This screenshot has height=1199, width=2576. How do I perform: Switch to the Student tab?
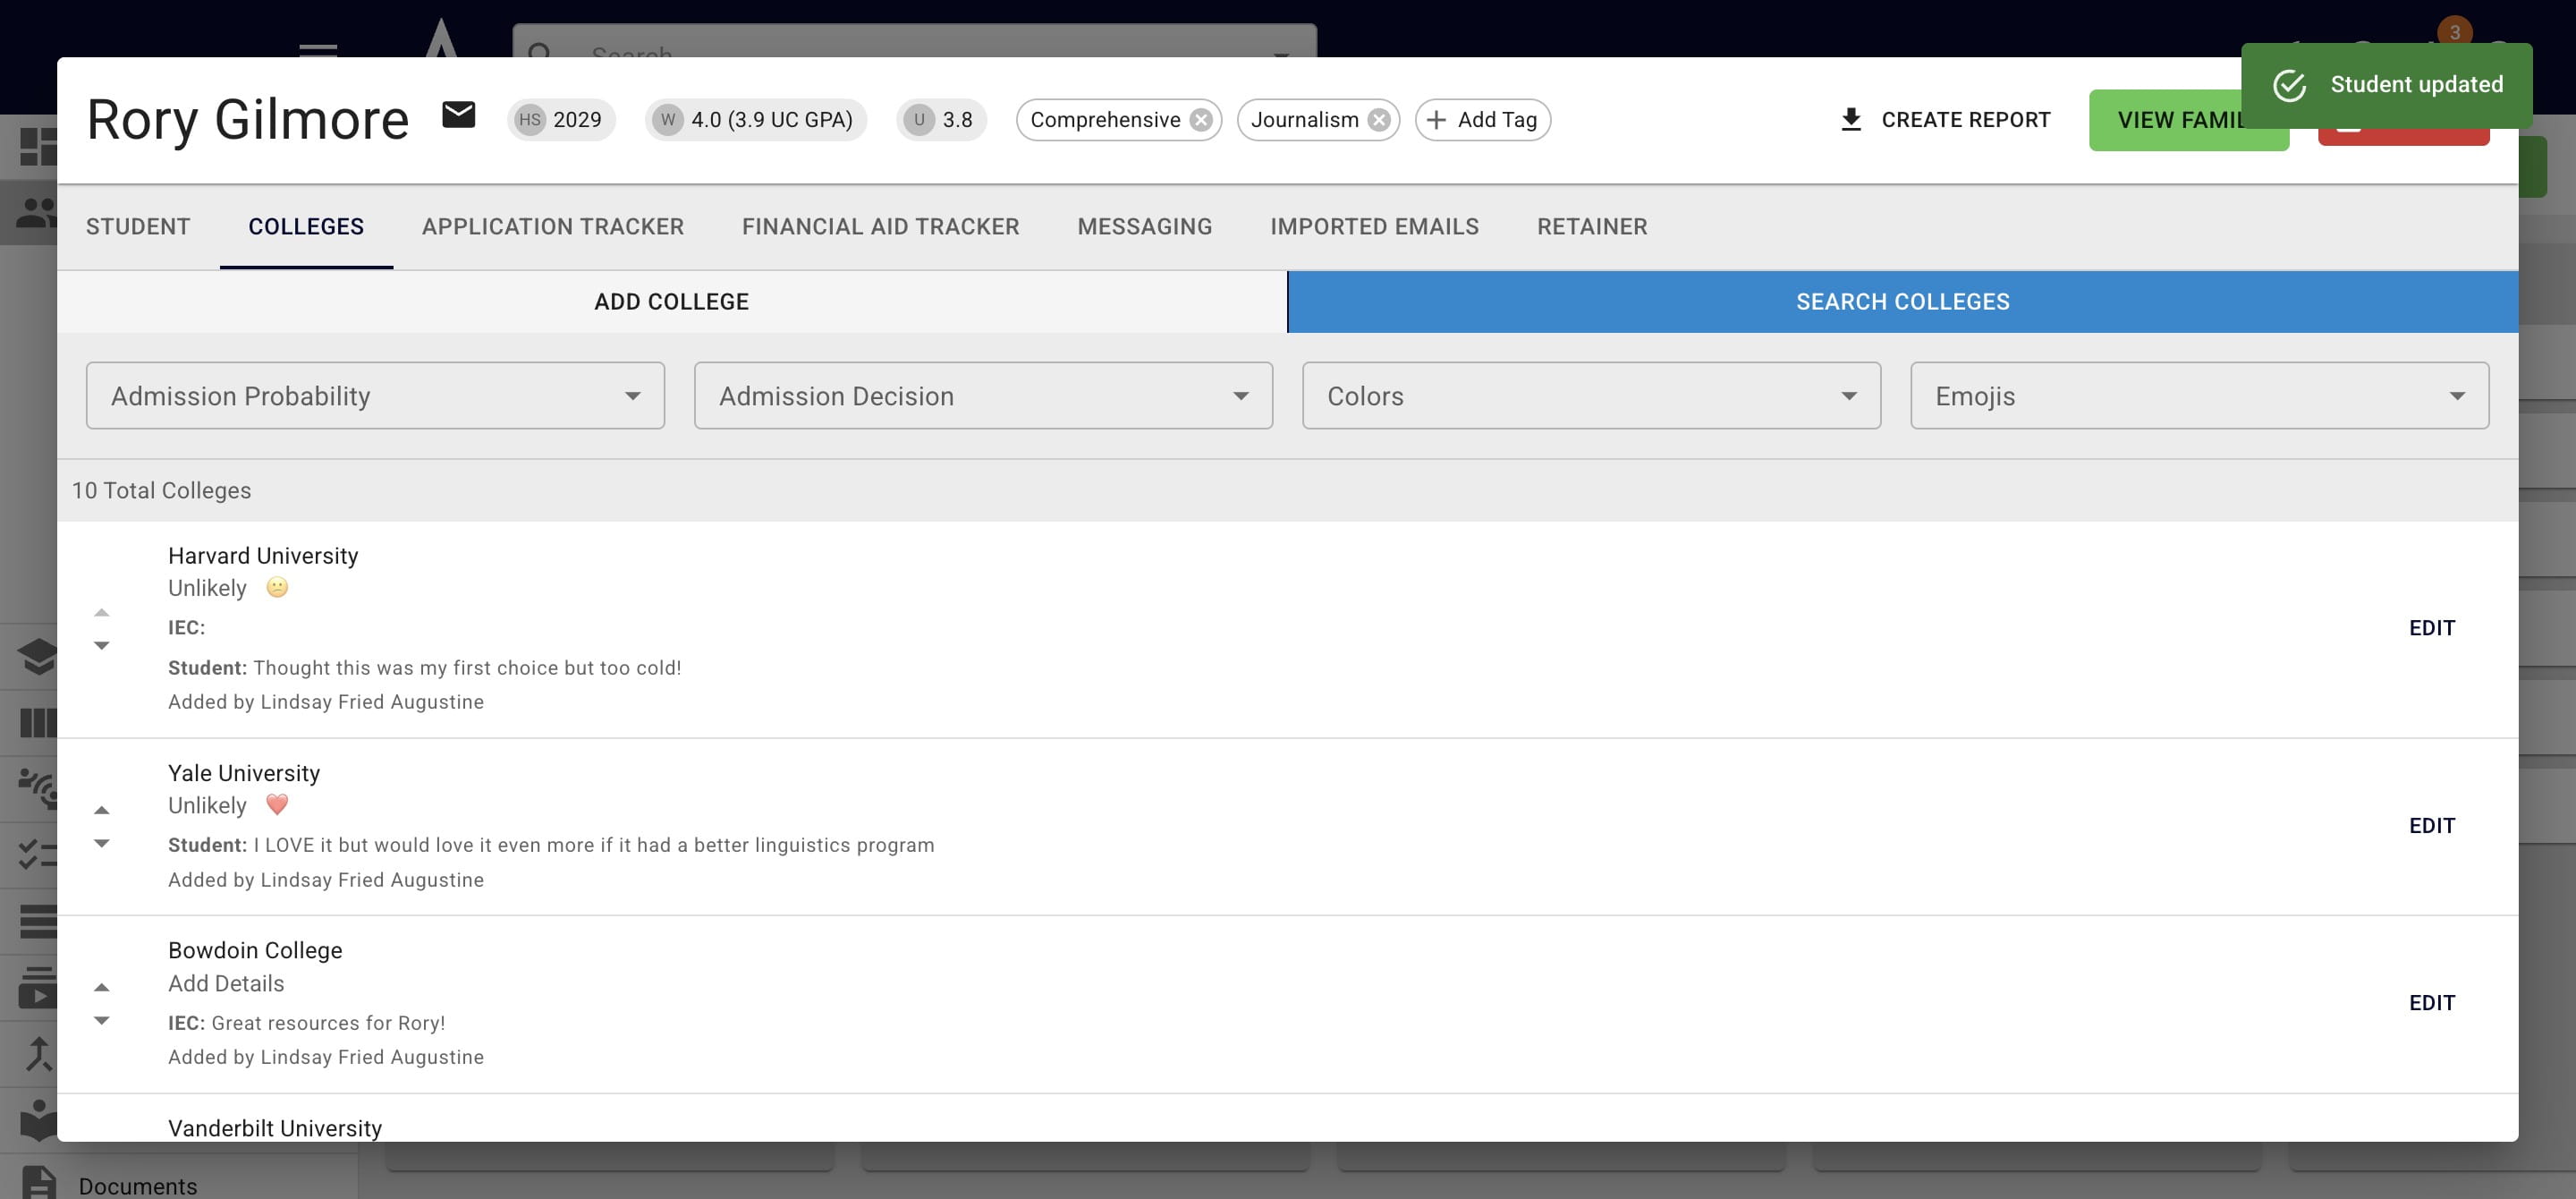(138, 227)
